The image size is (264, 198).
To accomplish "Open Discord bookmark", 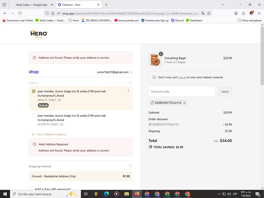I will click(x=177, y=20).
